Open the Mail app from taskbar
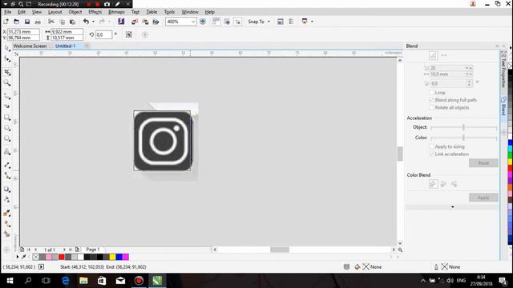Image resolution: width=513 pixels, height=288 pixels. [120, 281]
